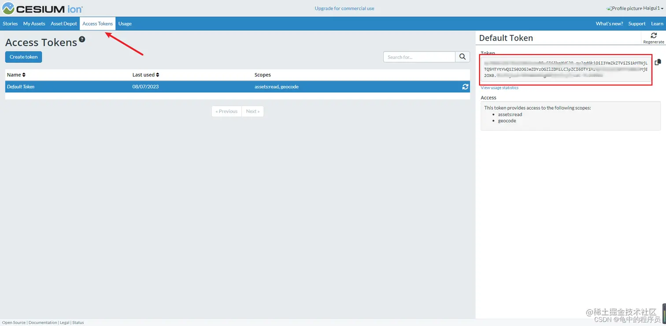Screen dimensions: 666x326
Task: Go to the Next page button
Action: click(x=253, y=111)
